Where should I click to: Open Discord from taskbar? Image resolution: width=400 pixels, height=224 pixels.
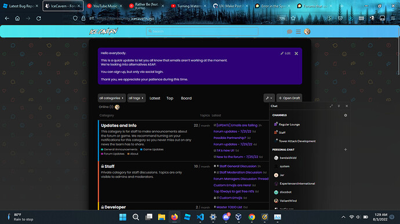coord(226,217)
